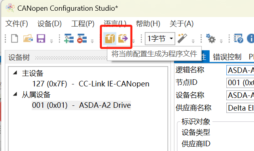Click the 设备名称 input field
Image resolution: width=254 pixels, height=151 pixels.
tap(240, 95)
